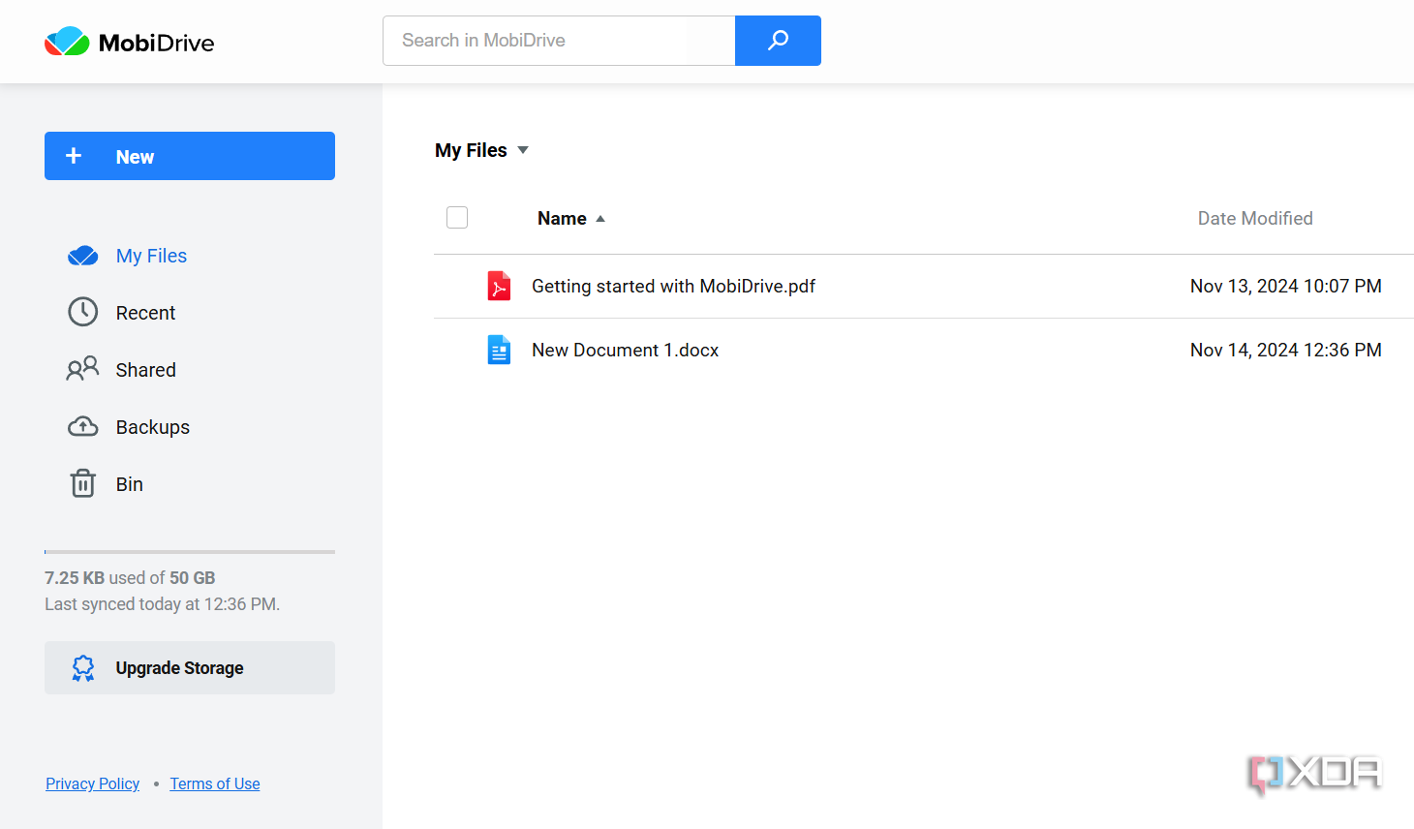Click the Shared people icon
The image size is (1414, 829).
[83, 369]
